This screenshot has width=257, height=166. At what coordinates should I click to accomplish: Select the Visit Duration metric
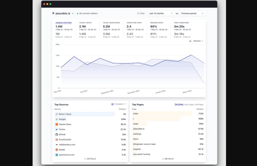click(x=181, y=23)
